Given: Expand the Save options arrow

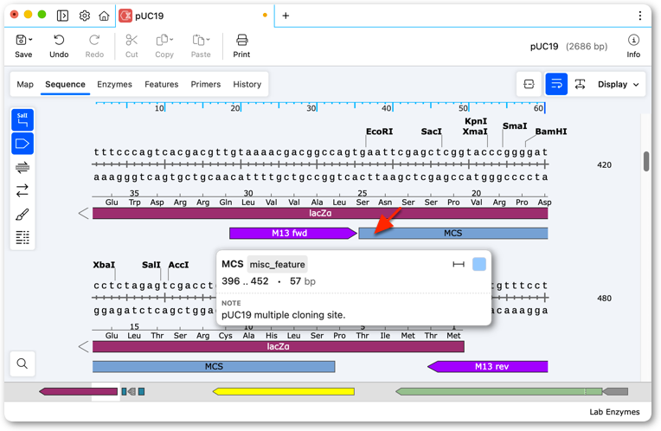Looking at the screenshot, I should tap(30, 40).
